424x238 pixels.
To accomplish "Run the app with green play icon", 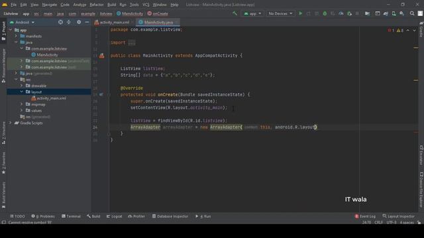I will (300, 13).
